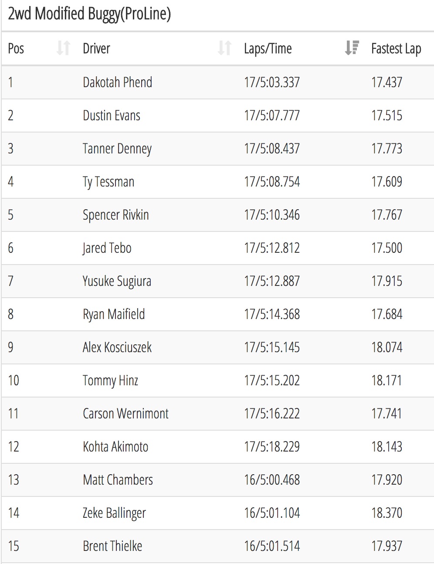
Task: Click Brent Thielke in position 15
Action: click(x=112, y=546)
